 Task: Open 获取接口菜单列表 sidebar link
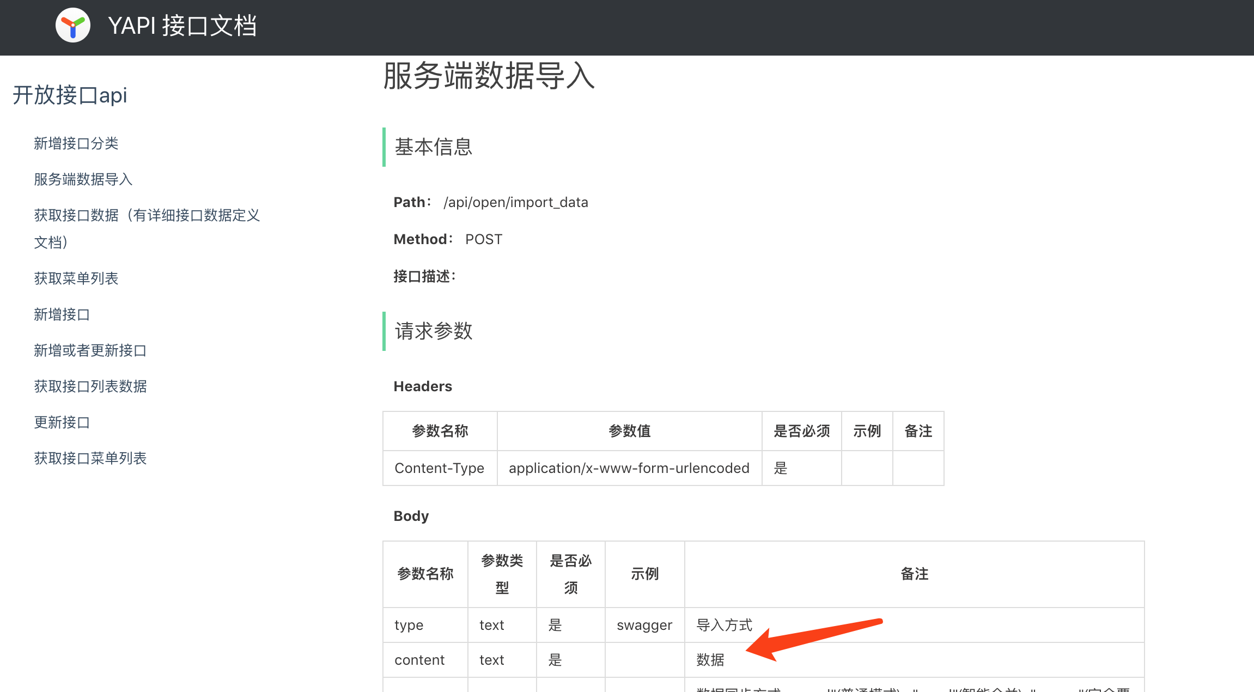pos(90,458)
